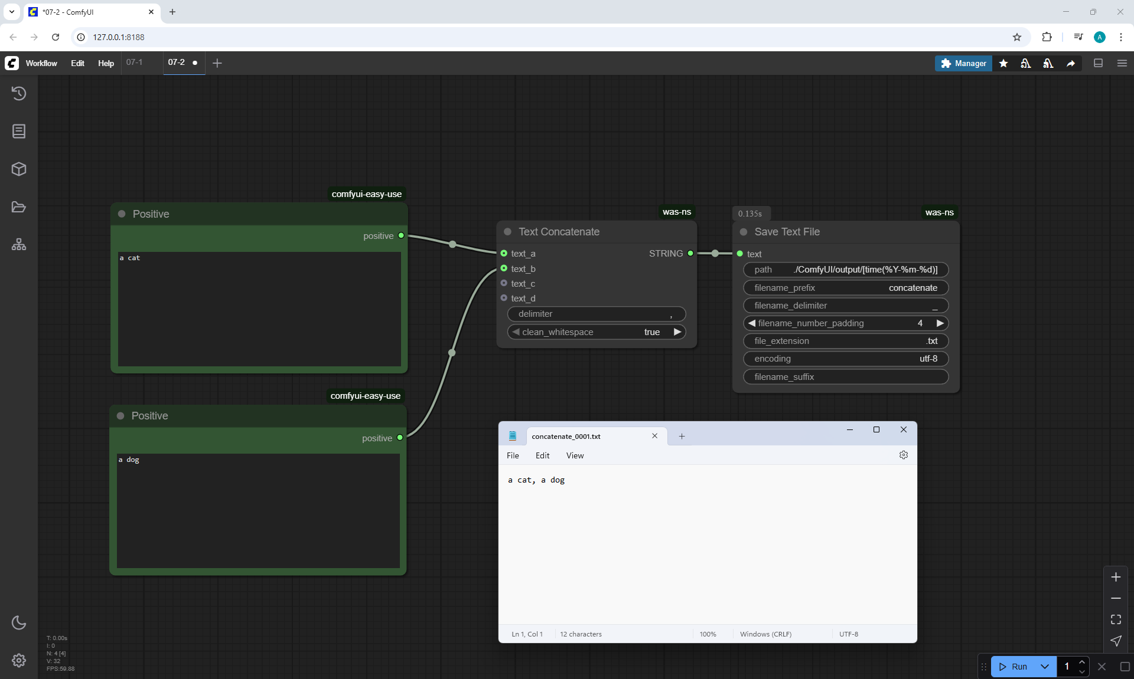Open the tab search dropdown in Chrome

coord(12,12)
